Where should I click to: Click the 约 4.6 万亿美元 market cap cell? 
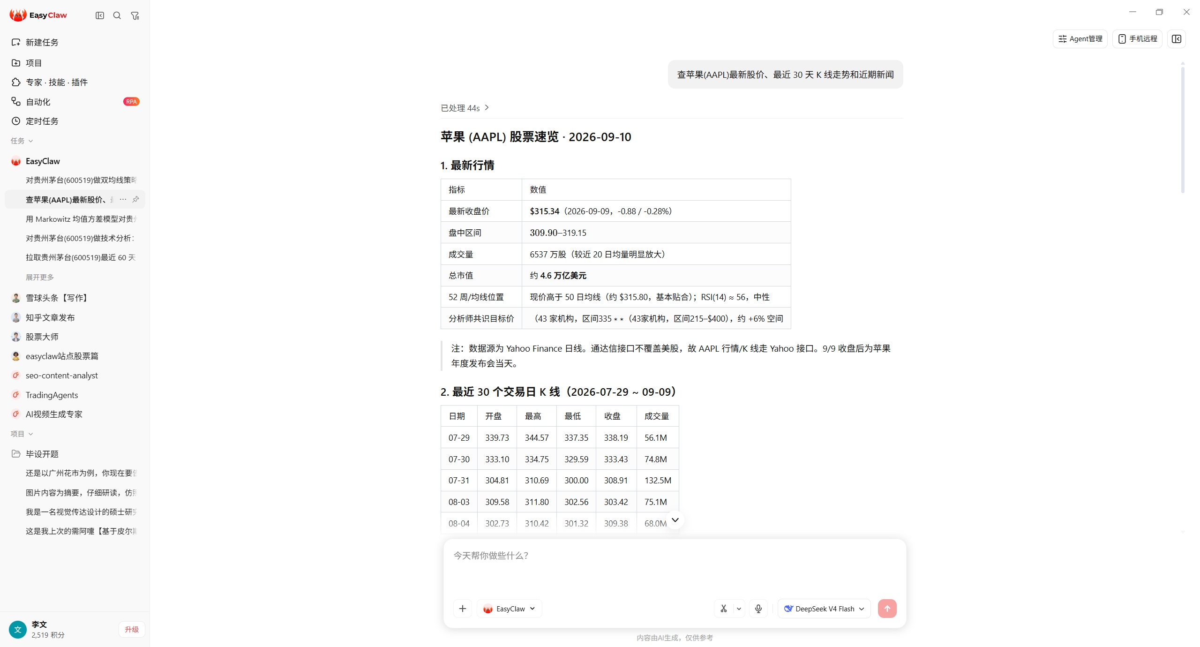(x=656, y=276)
